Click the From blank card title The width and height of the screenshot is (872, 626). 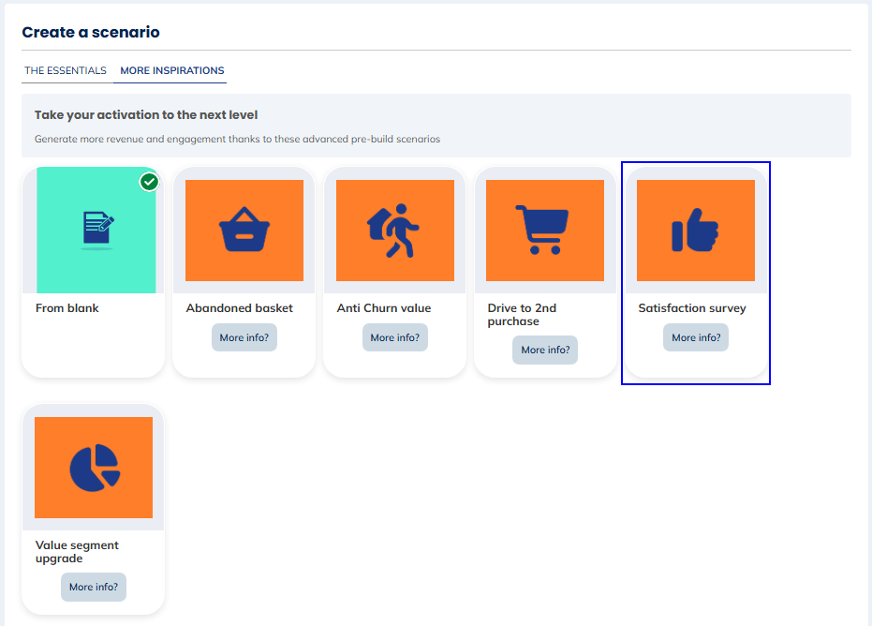pos(67,308)
